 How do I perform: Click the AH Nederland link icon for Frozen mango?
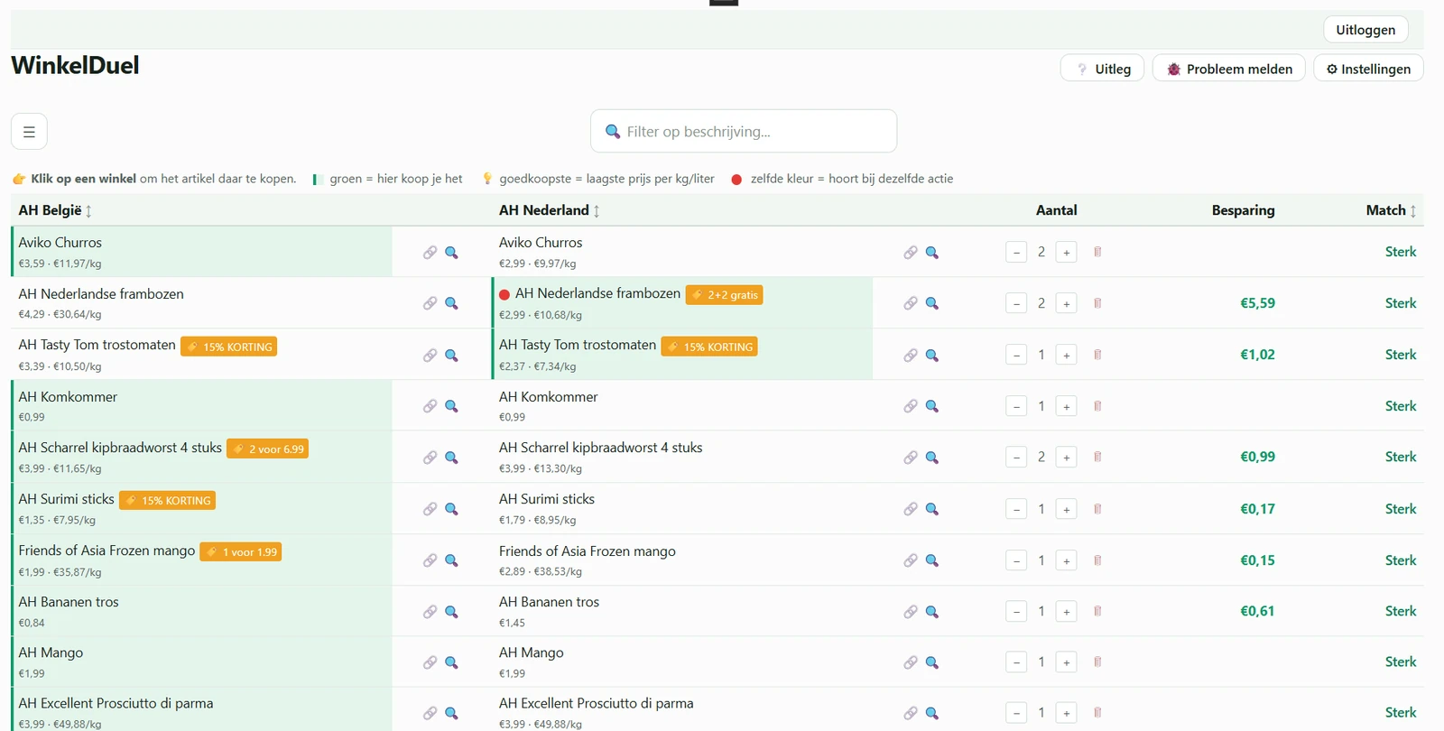(x=911, y=560)
